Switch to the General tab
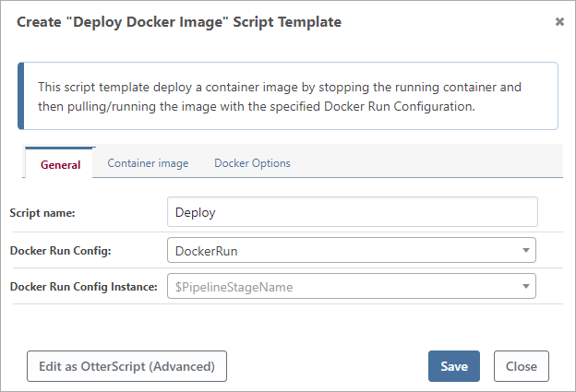This screenshot has height=392, width=576. [x=60, y=164]
